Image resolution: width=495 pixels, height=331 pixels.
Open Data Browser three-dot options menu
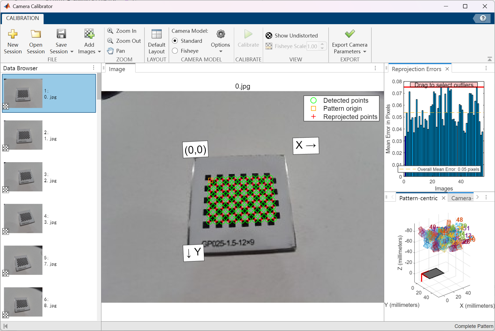click(x=94, y=68)
